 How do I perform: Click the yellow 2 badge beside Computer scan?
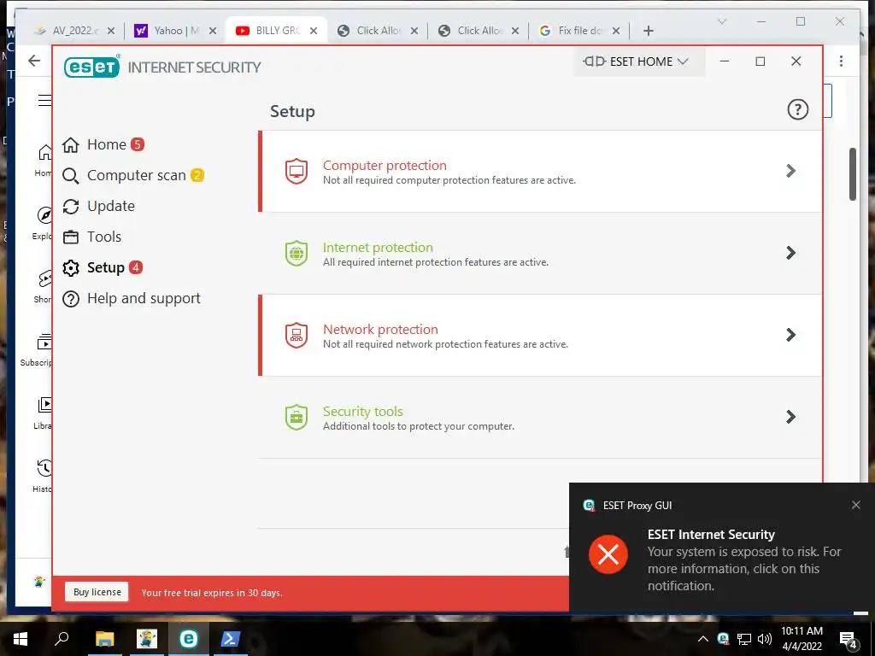pos(197,175)
